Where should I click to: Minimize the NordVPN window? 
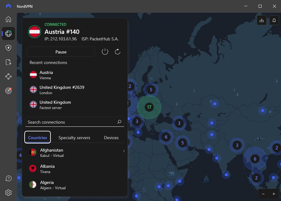click(246, 6)
